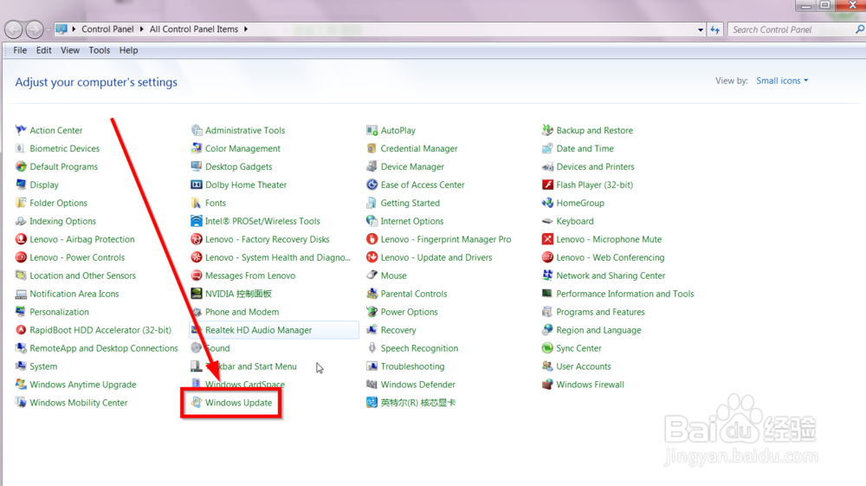This screenshot has width=866, height=486.
Task: Open the Realtek HD Audio Manager link
Action: pyautogui.click(x=258, y=330)
